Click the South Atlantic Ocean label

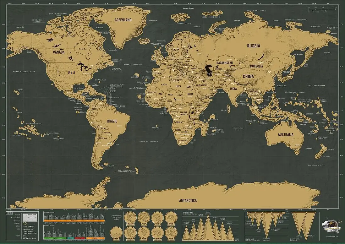pyautogui.click(x=149, y=142)
